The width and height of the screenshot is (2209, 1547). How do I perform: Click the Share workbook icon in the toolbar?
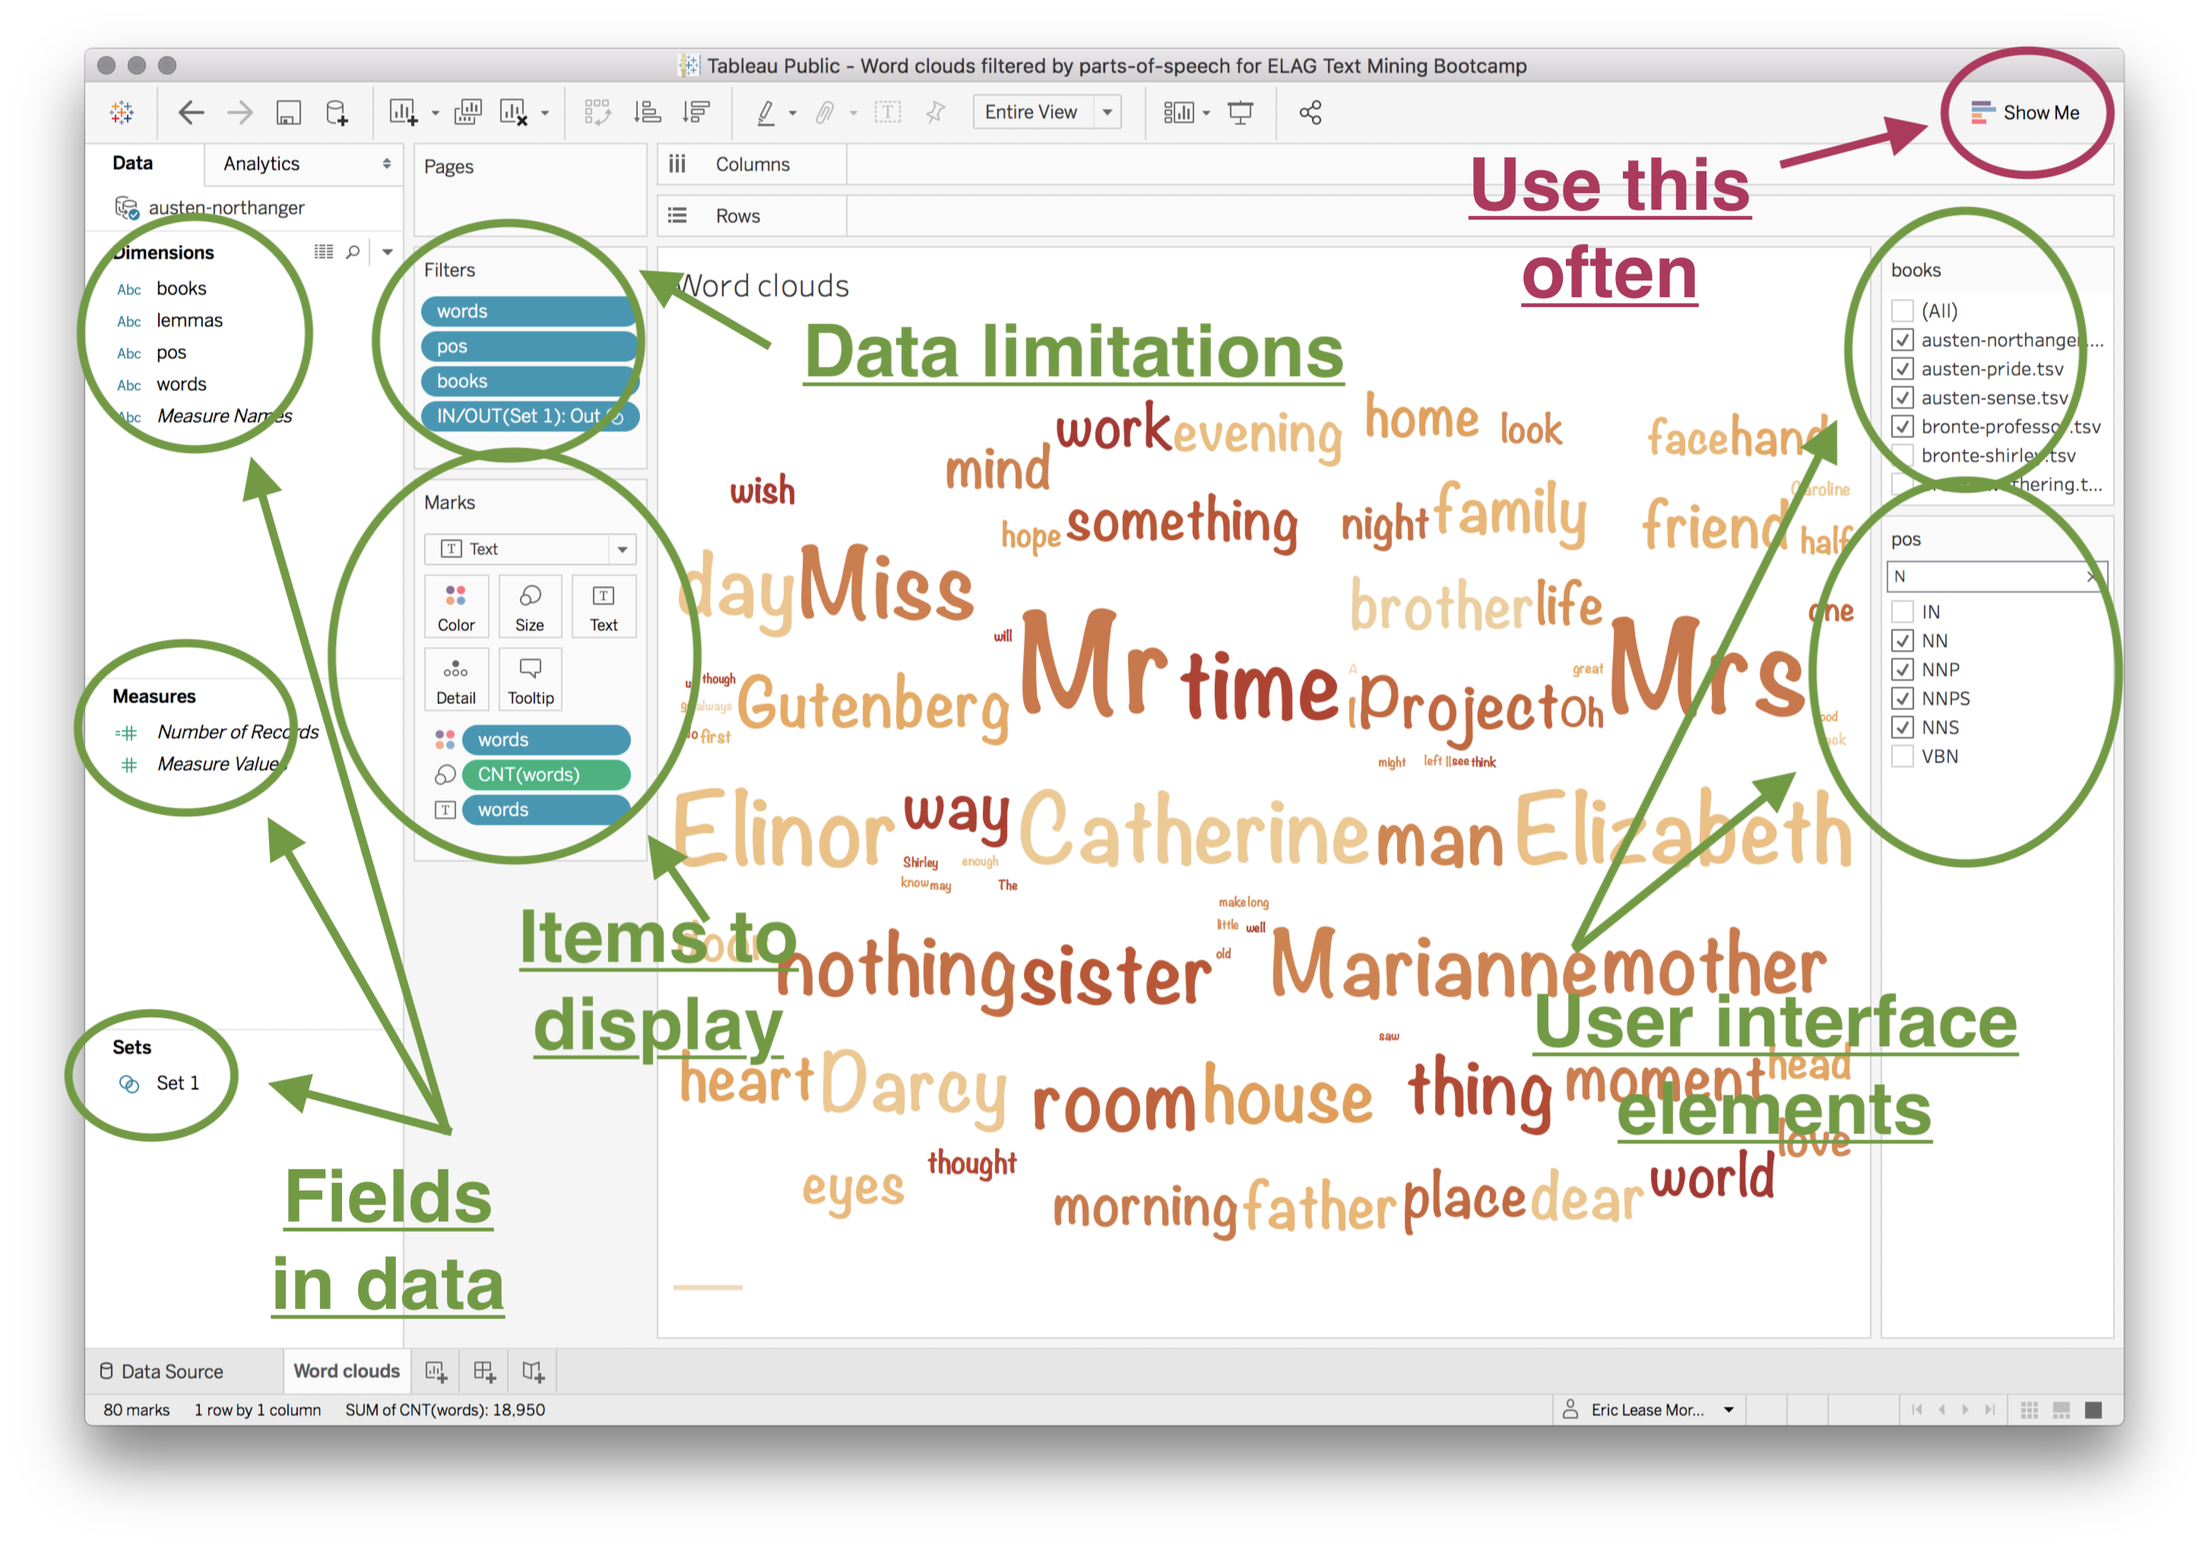coord(1311,112)
